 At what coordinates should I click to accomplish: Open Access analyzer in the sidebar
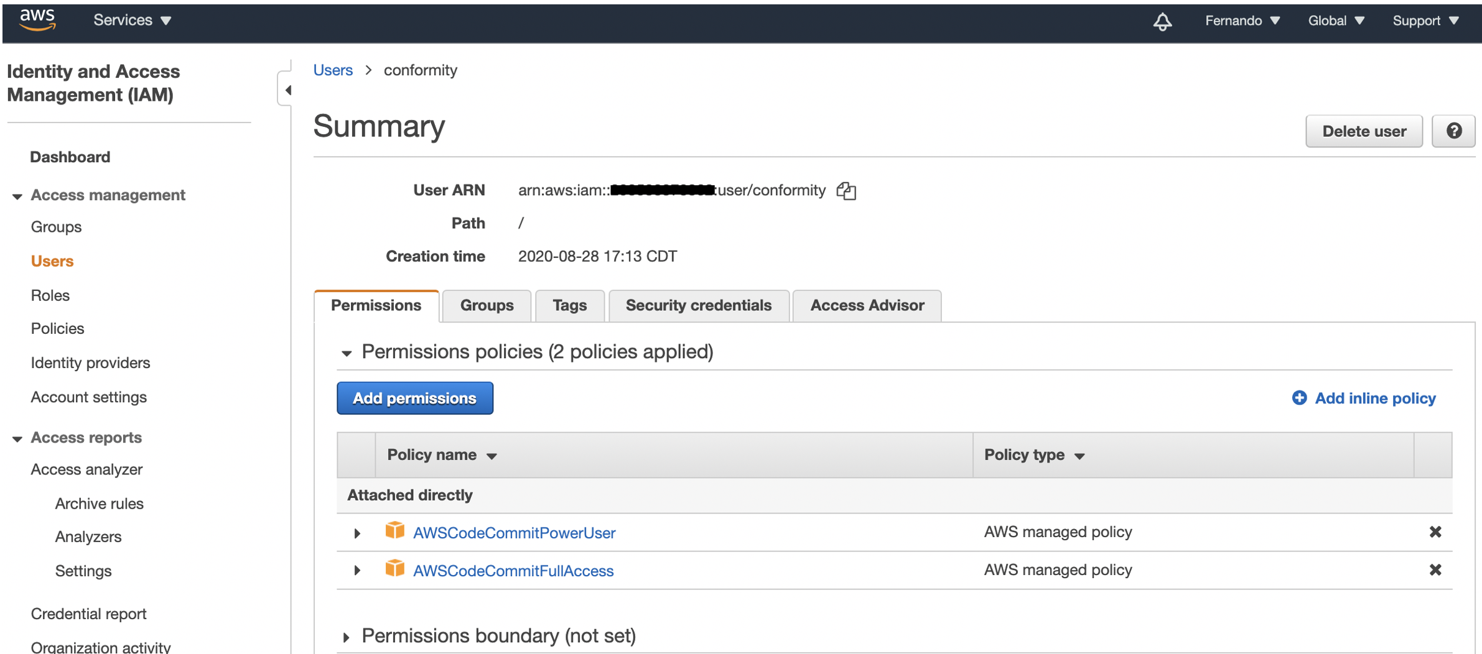[x=86, y=469]
